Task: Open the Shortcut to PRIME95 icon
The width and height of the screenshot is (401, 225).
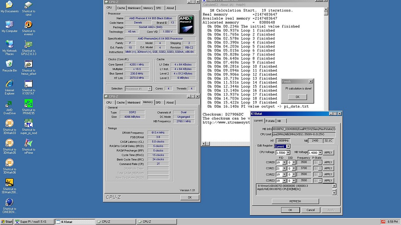Action: [28, 104]
